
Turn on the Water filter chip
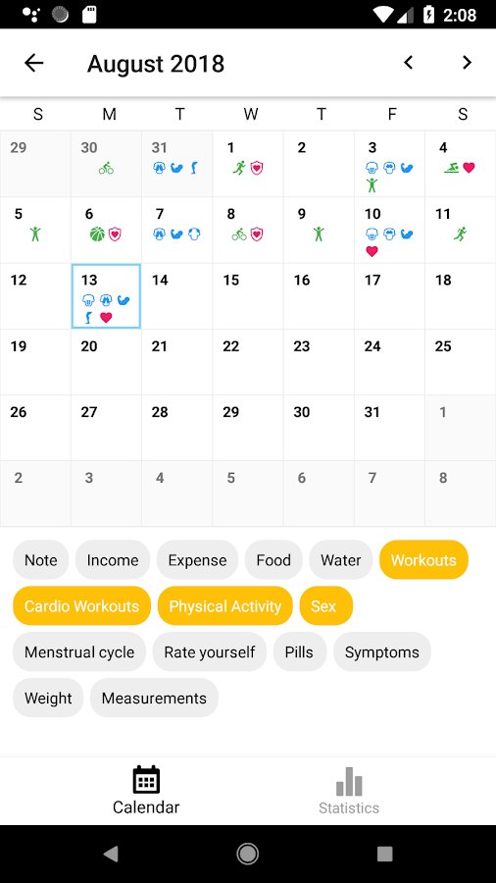341,560
